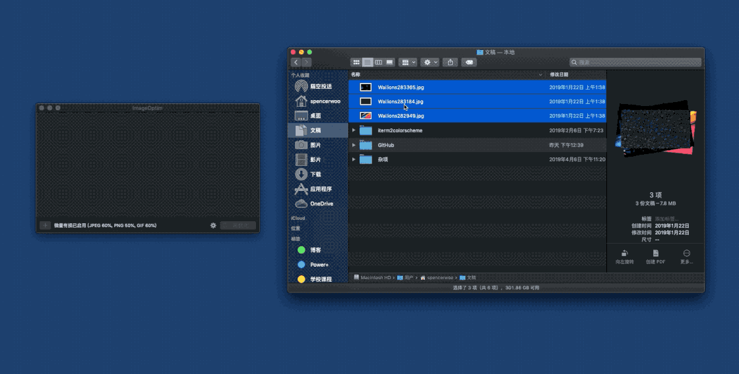
Task: Sort by 修改日期 column header
Action: point(559,74)
